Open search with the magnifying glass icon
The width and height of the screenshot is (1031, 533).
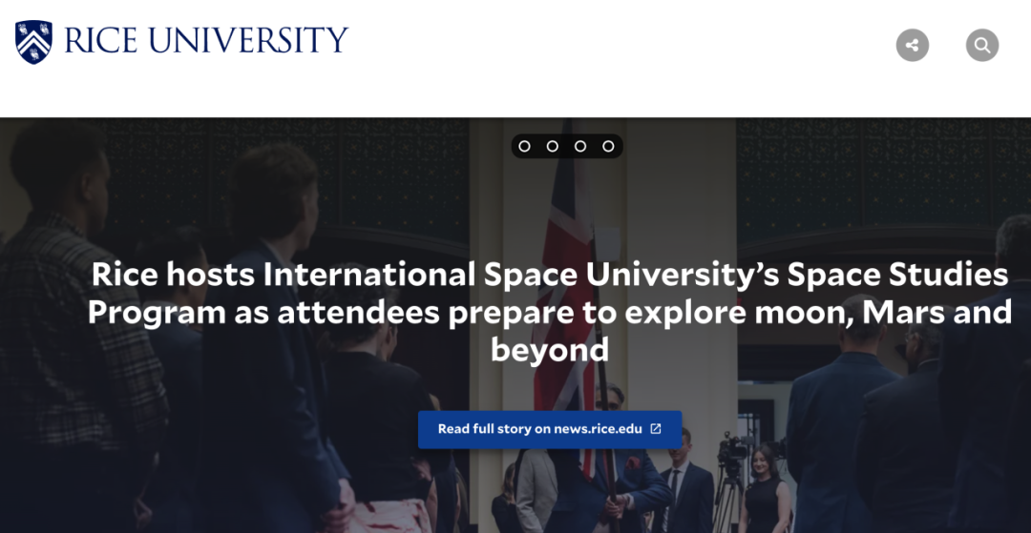[981, 45]
